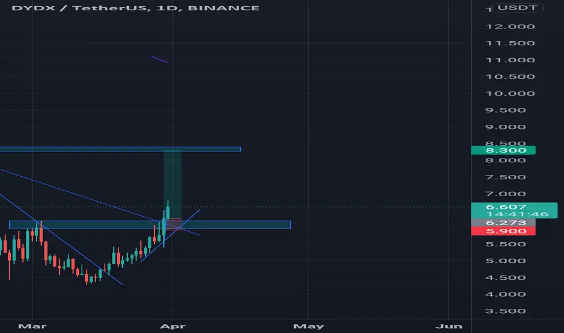This screenshot has height=333, width=564.
Task: Click the 5.500 price axis value
Action: pos(506,244)
